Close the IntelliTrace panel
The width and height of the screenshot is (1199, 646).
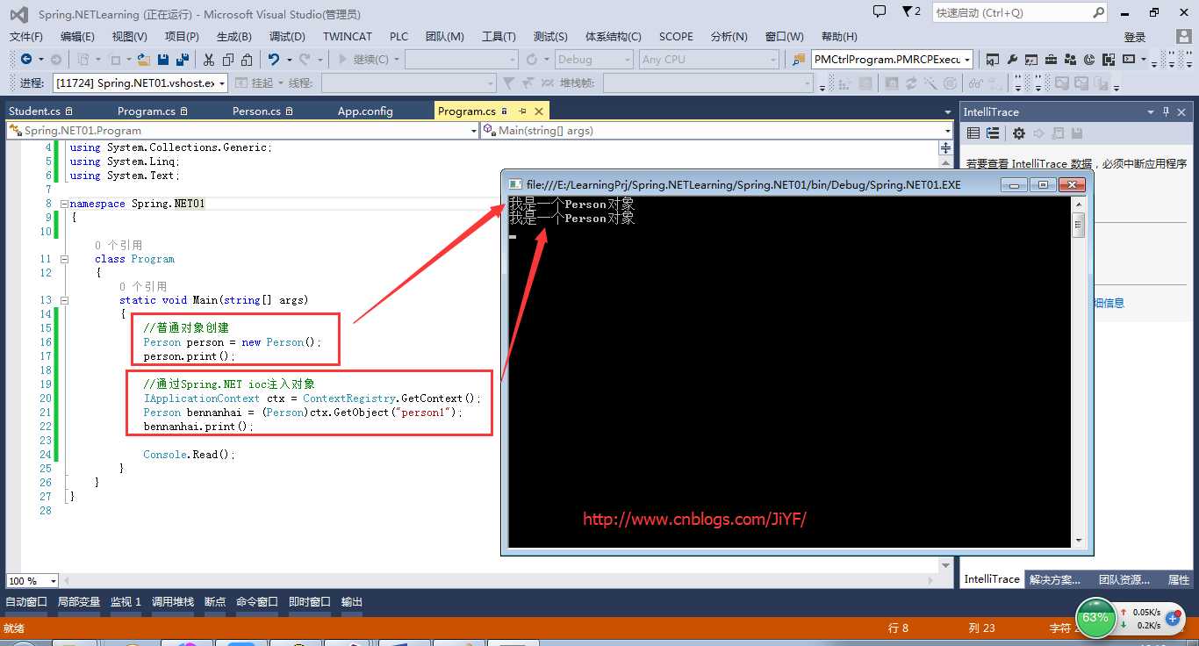click(x=1182, y=111)
